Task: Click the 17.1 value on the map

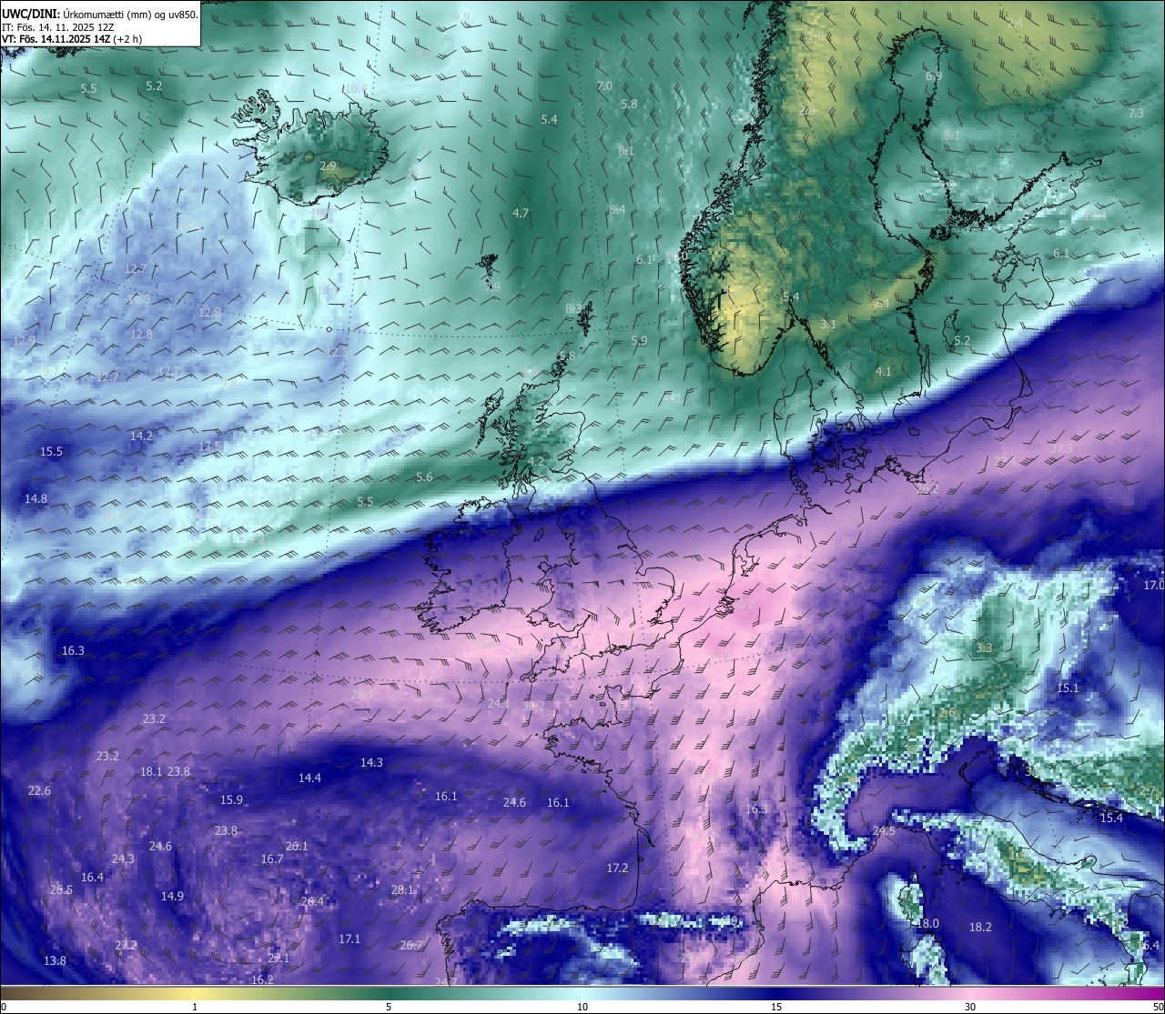Action: coord(349,939)
